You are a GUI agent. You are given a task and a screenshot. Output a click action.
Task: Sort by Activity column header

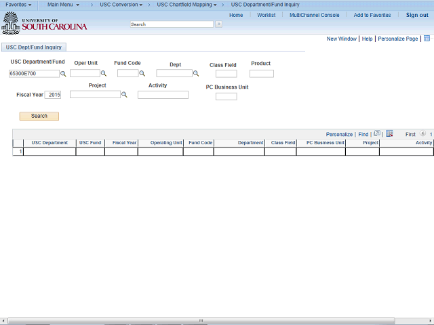point(424,143)
